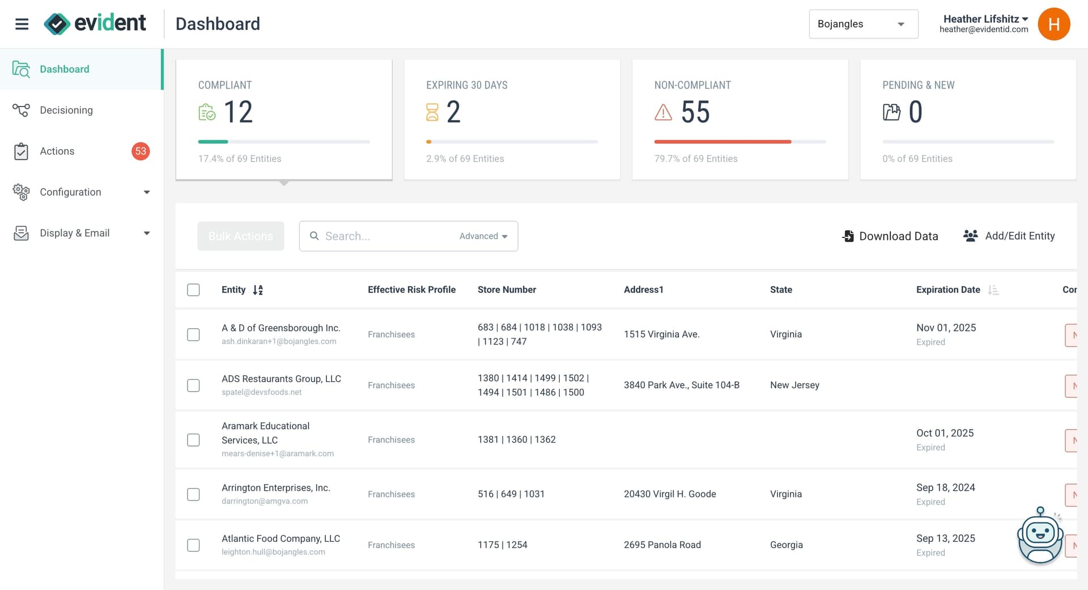Image resolution: width=1088 pixels, height=590 pixels.
Task: Click the Pending & New folder icon
Action: tap(891, 112)
